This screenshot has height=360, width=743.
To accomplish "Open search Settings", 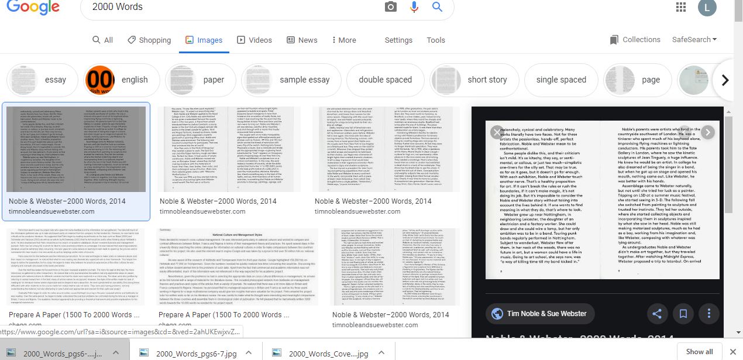I will pos(398,40).
